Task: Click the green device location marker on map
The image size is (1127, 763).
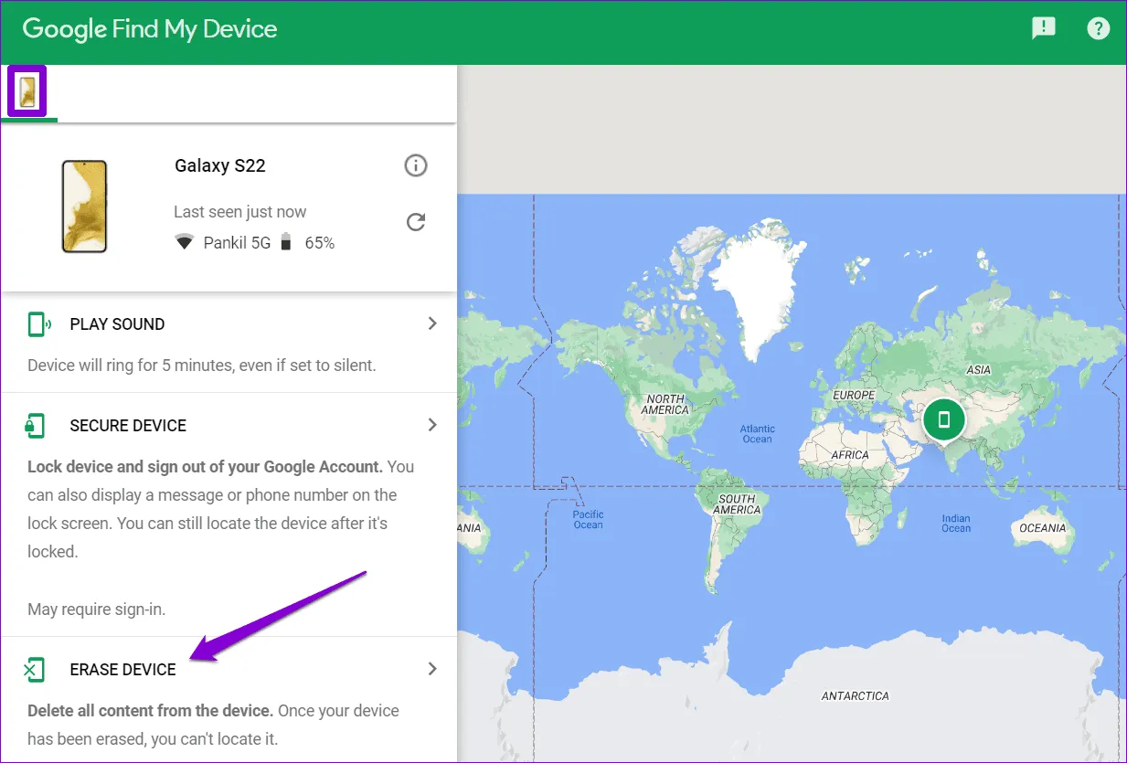Action: point(944,419)
